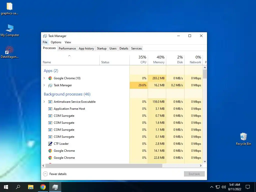The width and height of the screenshot is (256, 192).
Task: Switch to the App history tab
Action: click(x=86, y=48)
